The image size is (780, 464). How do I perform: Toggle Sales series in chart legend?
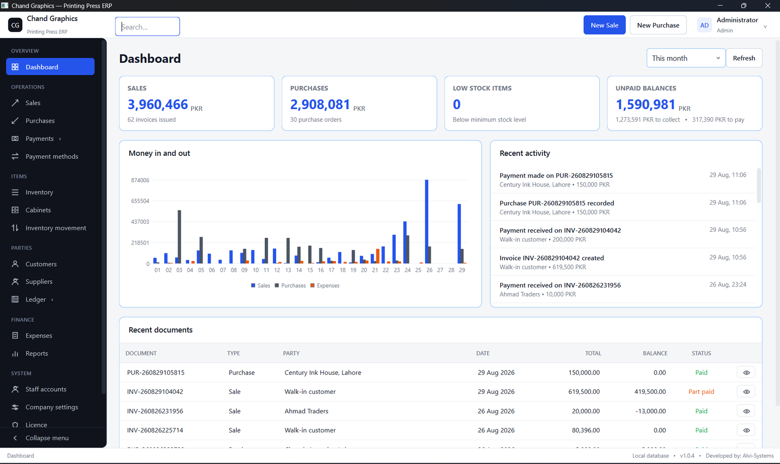pyautogui.click(x=260, y=286)
